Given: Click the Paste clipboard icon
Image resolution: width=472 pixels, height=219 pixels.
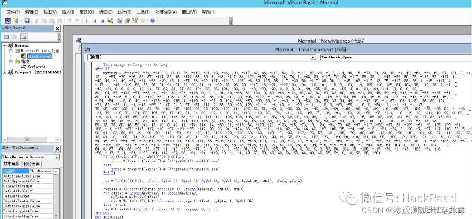Looking at the screenshot, I should point(52,21).
